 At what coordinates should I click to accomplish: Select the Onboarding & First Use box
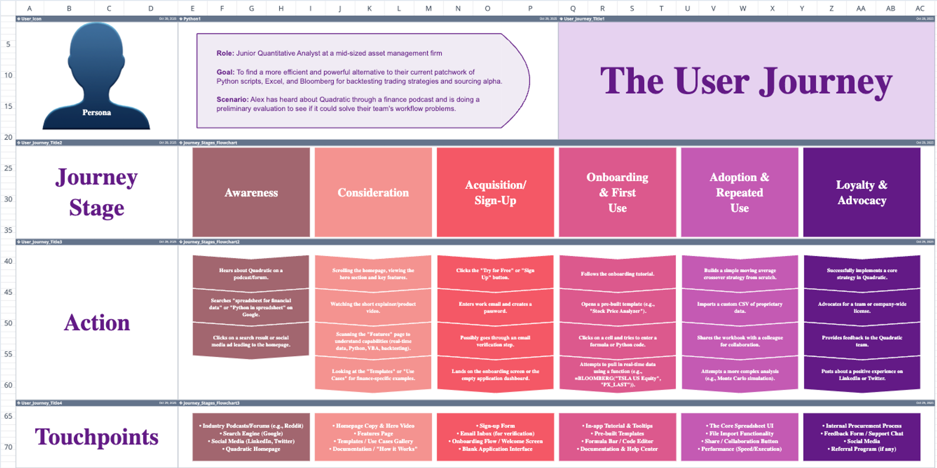pyautogui.click(x=617, y=192)
